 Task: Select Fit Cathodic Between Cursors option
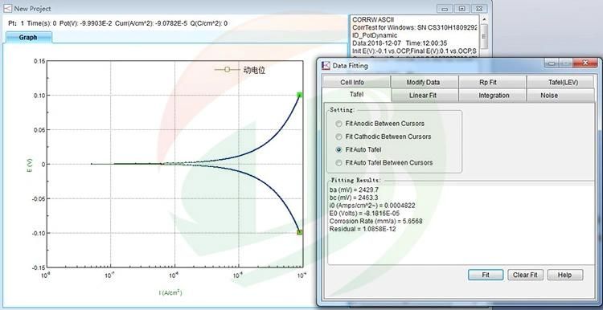338,137
